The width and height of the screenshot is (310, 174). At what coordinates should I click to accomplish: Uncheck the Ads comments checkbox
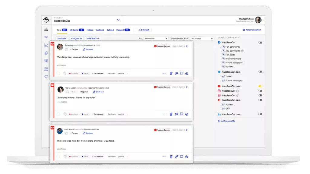pos(223,51)
